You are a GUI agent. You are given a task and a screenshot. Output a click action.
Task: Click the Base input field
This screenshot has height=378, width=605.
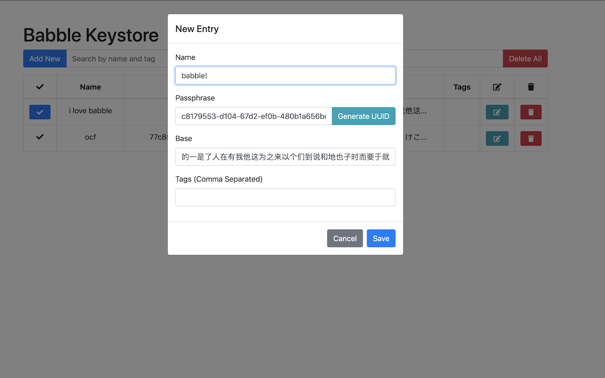(x=285, y=157)
